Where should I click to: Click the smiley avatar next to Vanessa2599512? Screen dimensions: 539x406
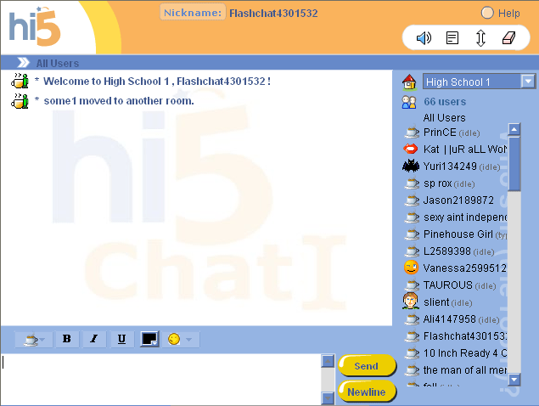tap(411, 268)
